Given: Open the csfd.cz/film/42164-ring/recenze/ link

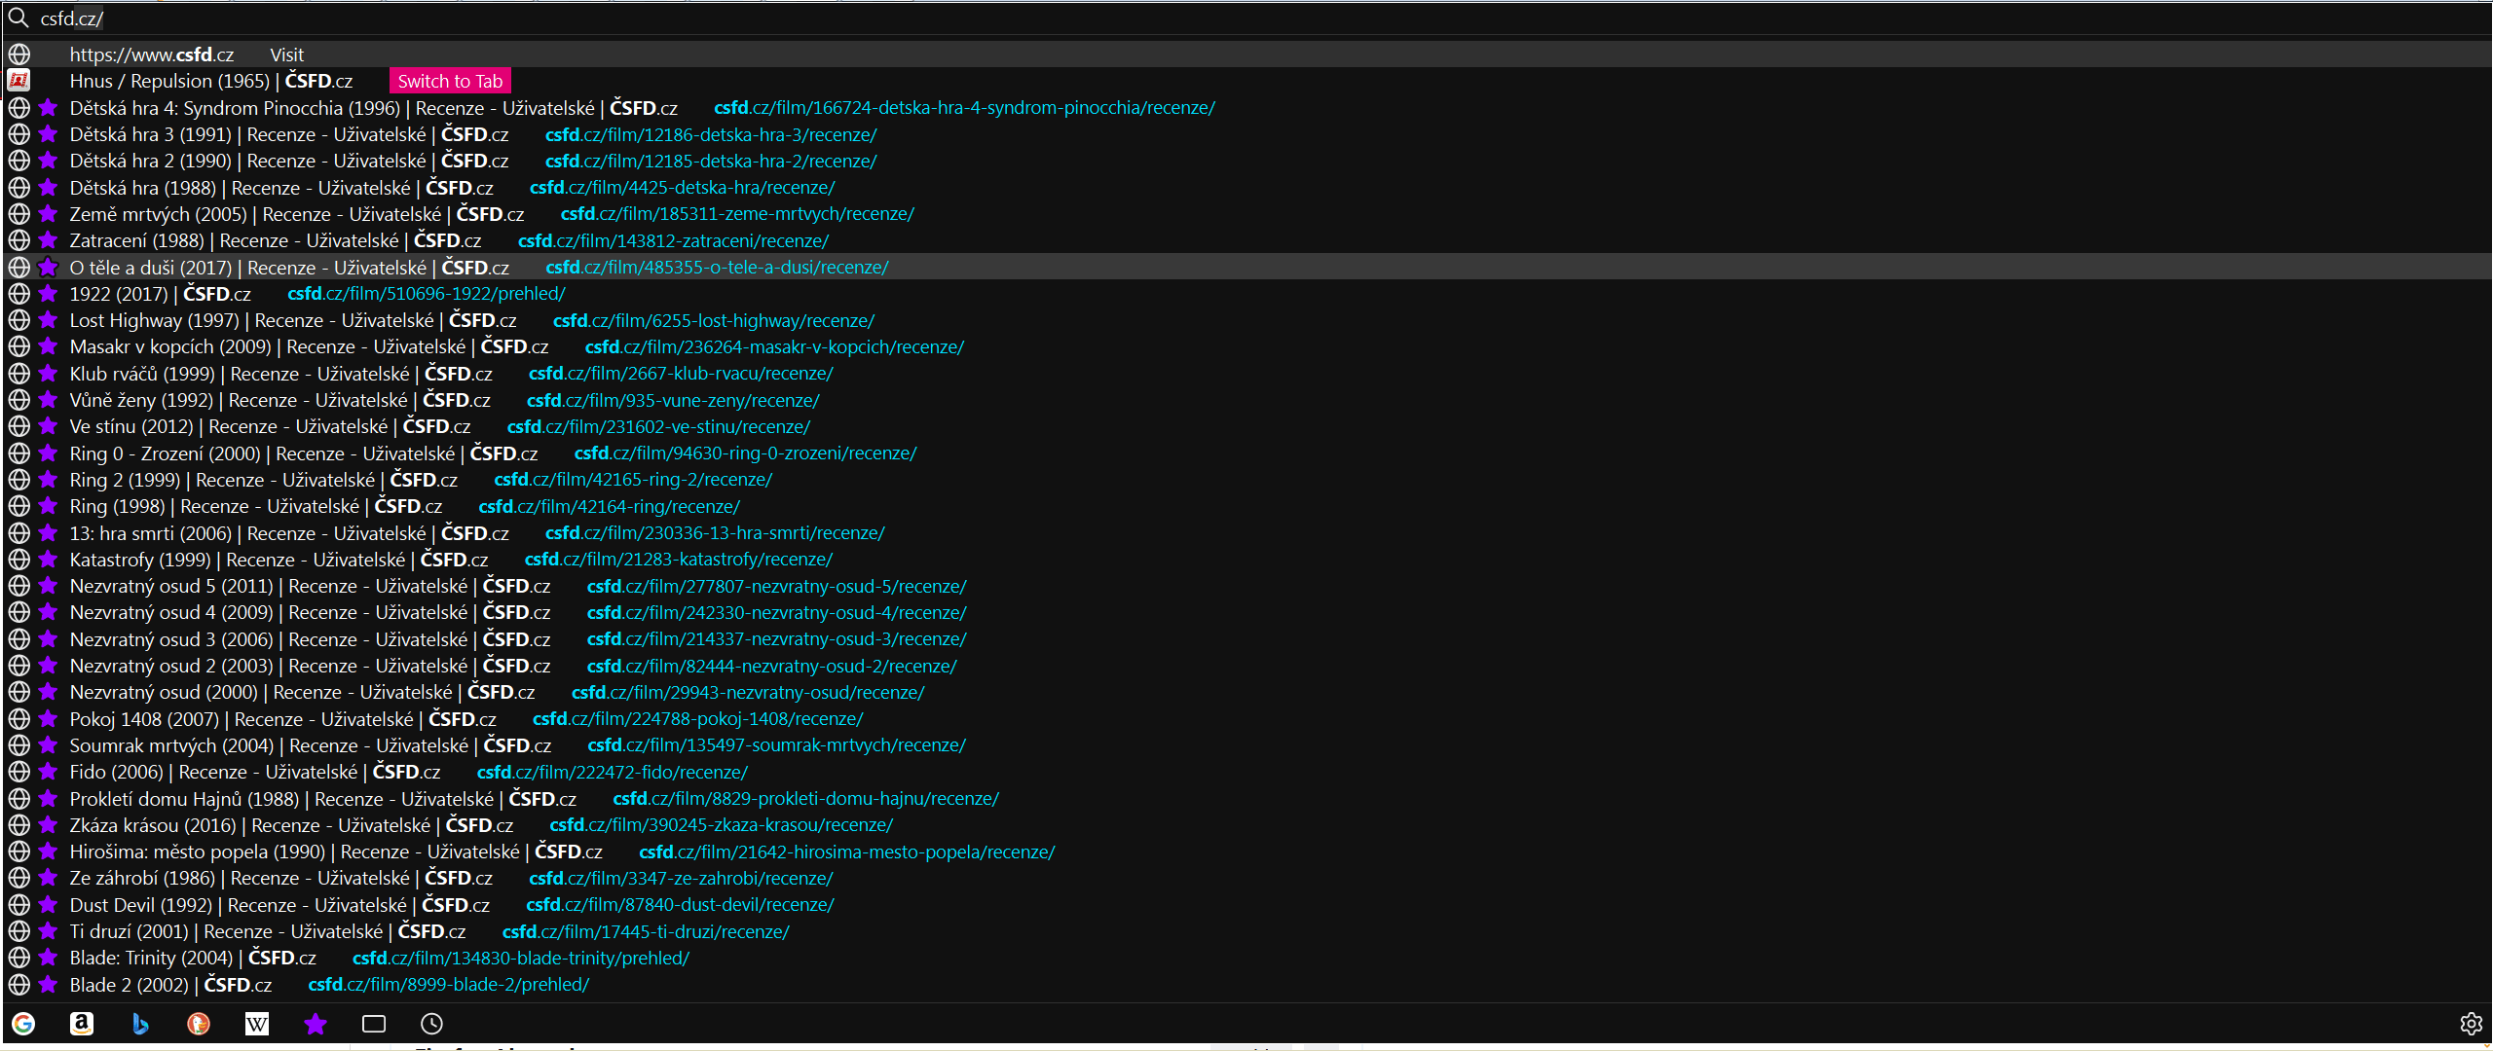Looking at the screenshot, I should (608, 506).
